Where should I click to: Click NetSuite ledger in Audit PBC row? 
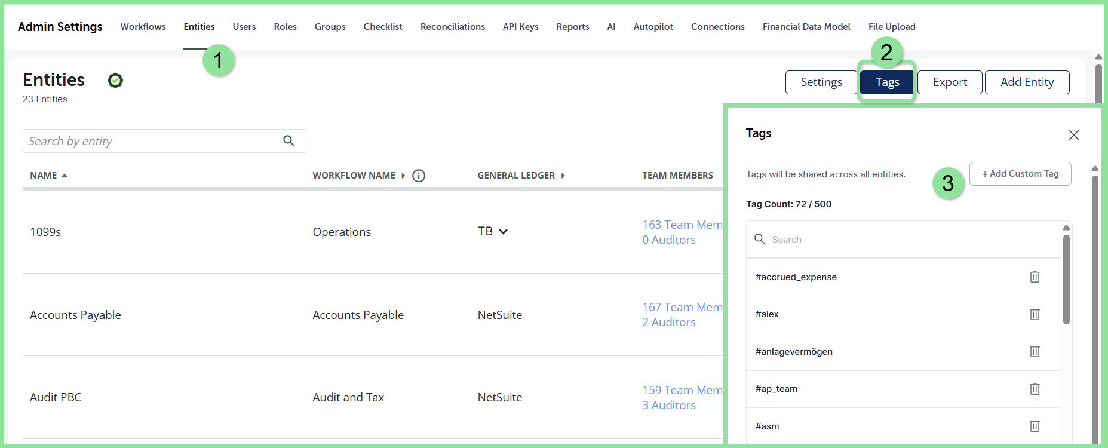point(500,397)
